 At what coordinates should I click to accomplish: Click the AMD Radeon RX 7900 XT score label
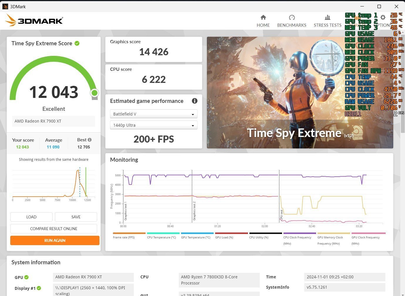point(54,121)
